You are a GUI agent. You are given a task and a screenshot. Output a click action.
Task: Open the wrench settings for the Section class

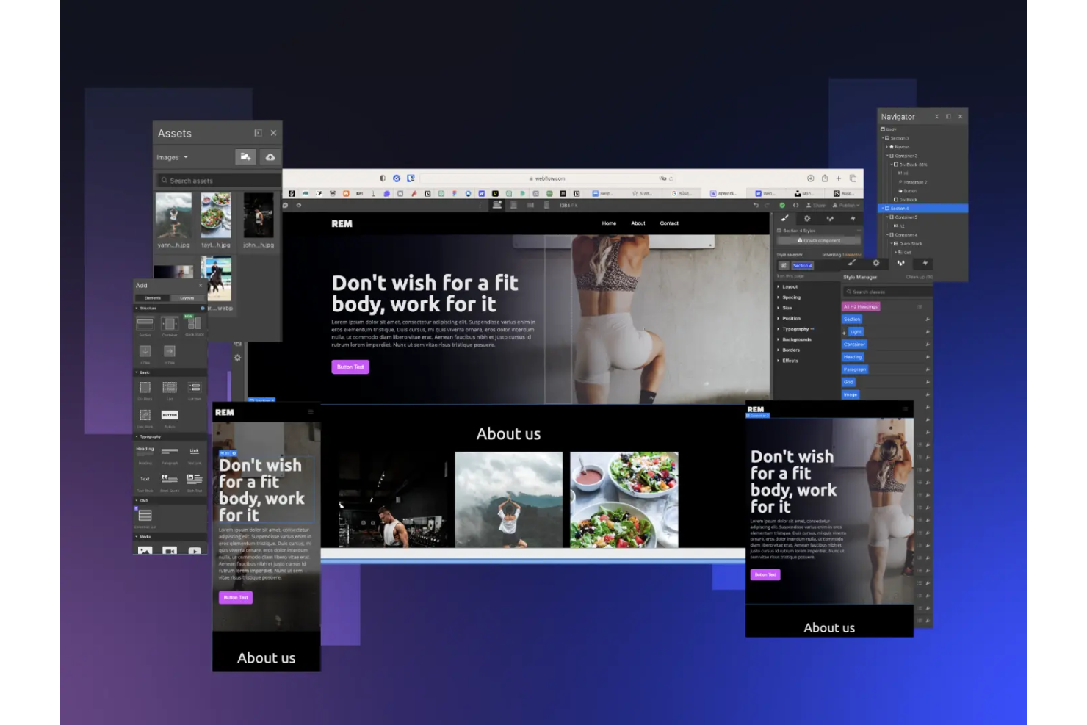(x=927, y=319)
